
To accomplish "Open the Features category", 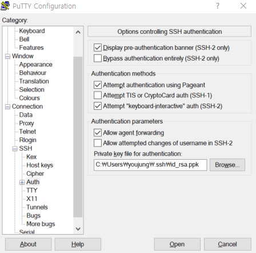I will 31,48.
